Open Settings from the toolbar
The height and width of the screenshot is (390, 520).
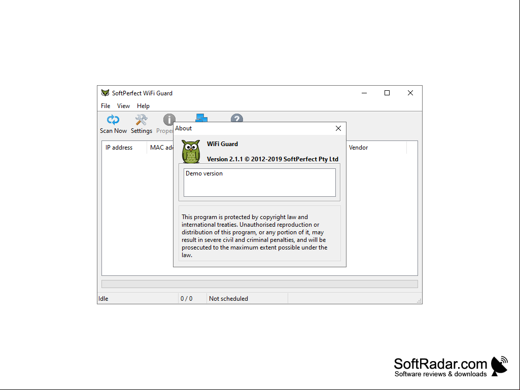tap(141, 124)
